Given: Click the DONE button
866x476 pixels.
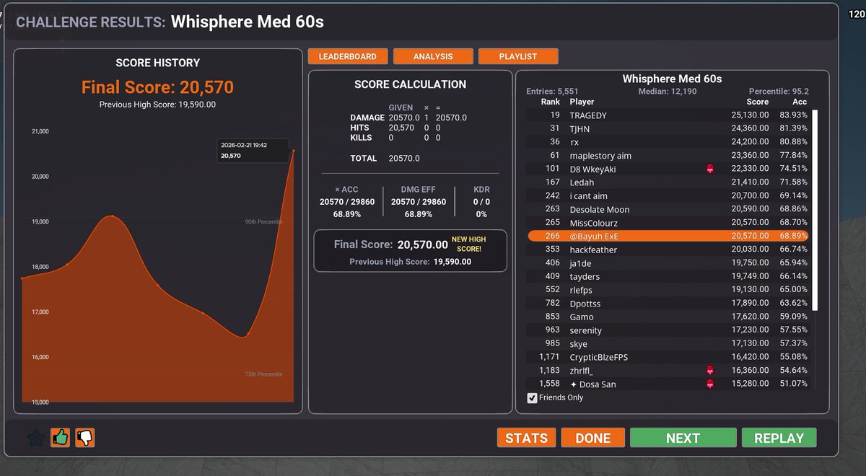Looking at the screenshot, I should click(x=593, y=438).
